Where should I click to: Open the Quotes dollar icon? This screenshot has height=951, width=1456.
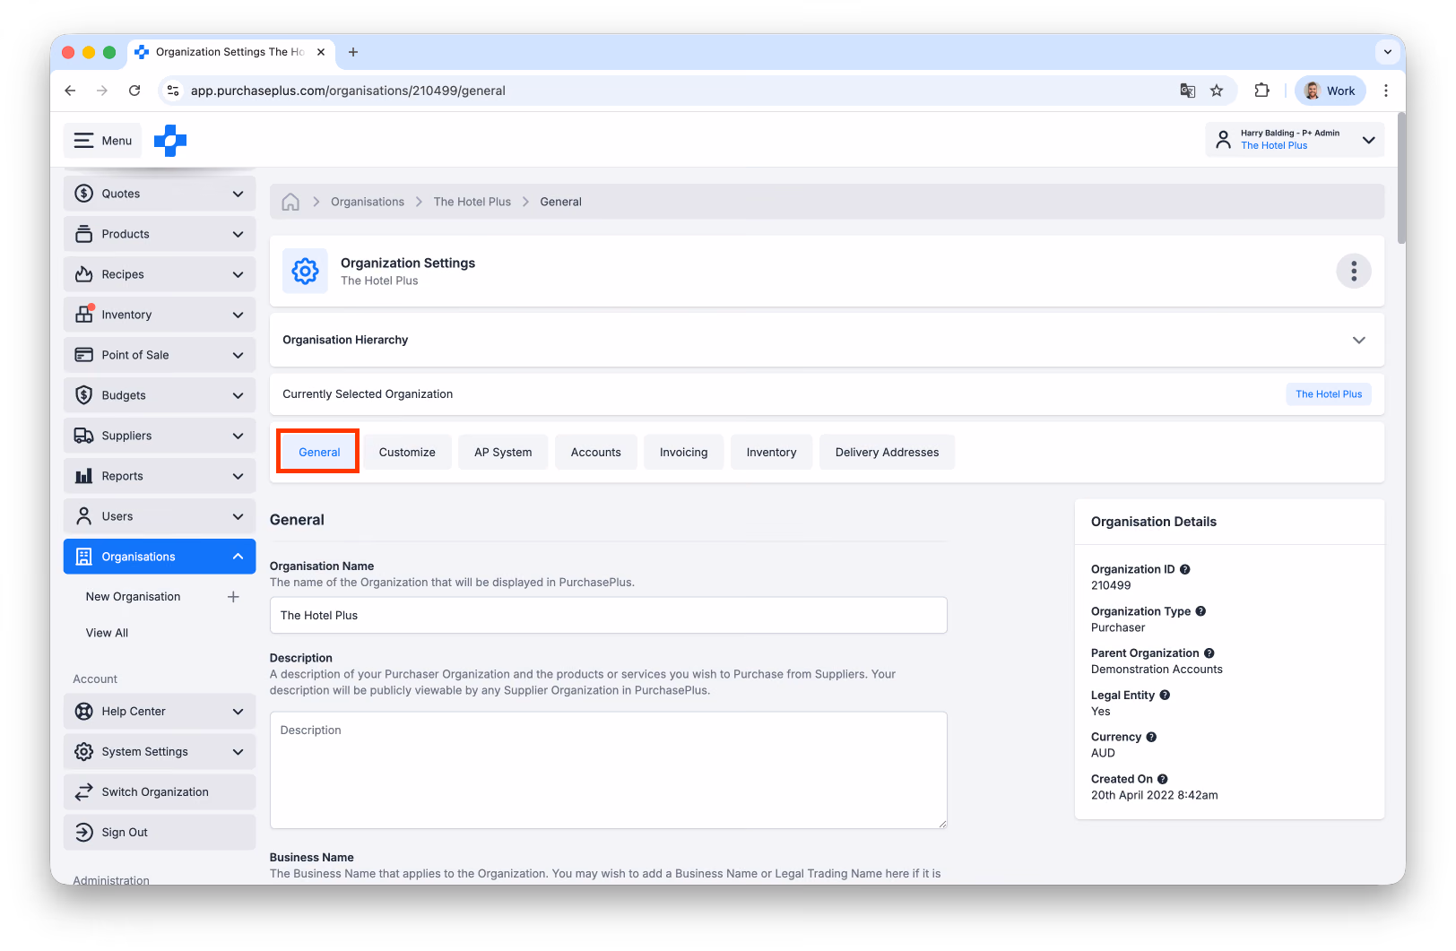pyautogui.click(x=84, y=194)
